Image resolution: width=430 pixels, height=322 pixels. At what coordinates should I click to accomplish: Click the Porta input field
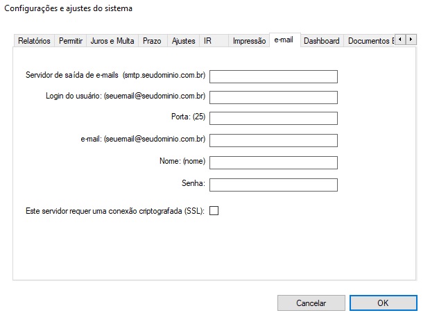click(x=273, y=119)
